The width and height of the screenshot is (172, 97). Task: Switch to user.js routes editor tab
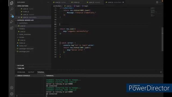(59, 2)
